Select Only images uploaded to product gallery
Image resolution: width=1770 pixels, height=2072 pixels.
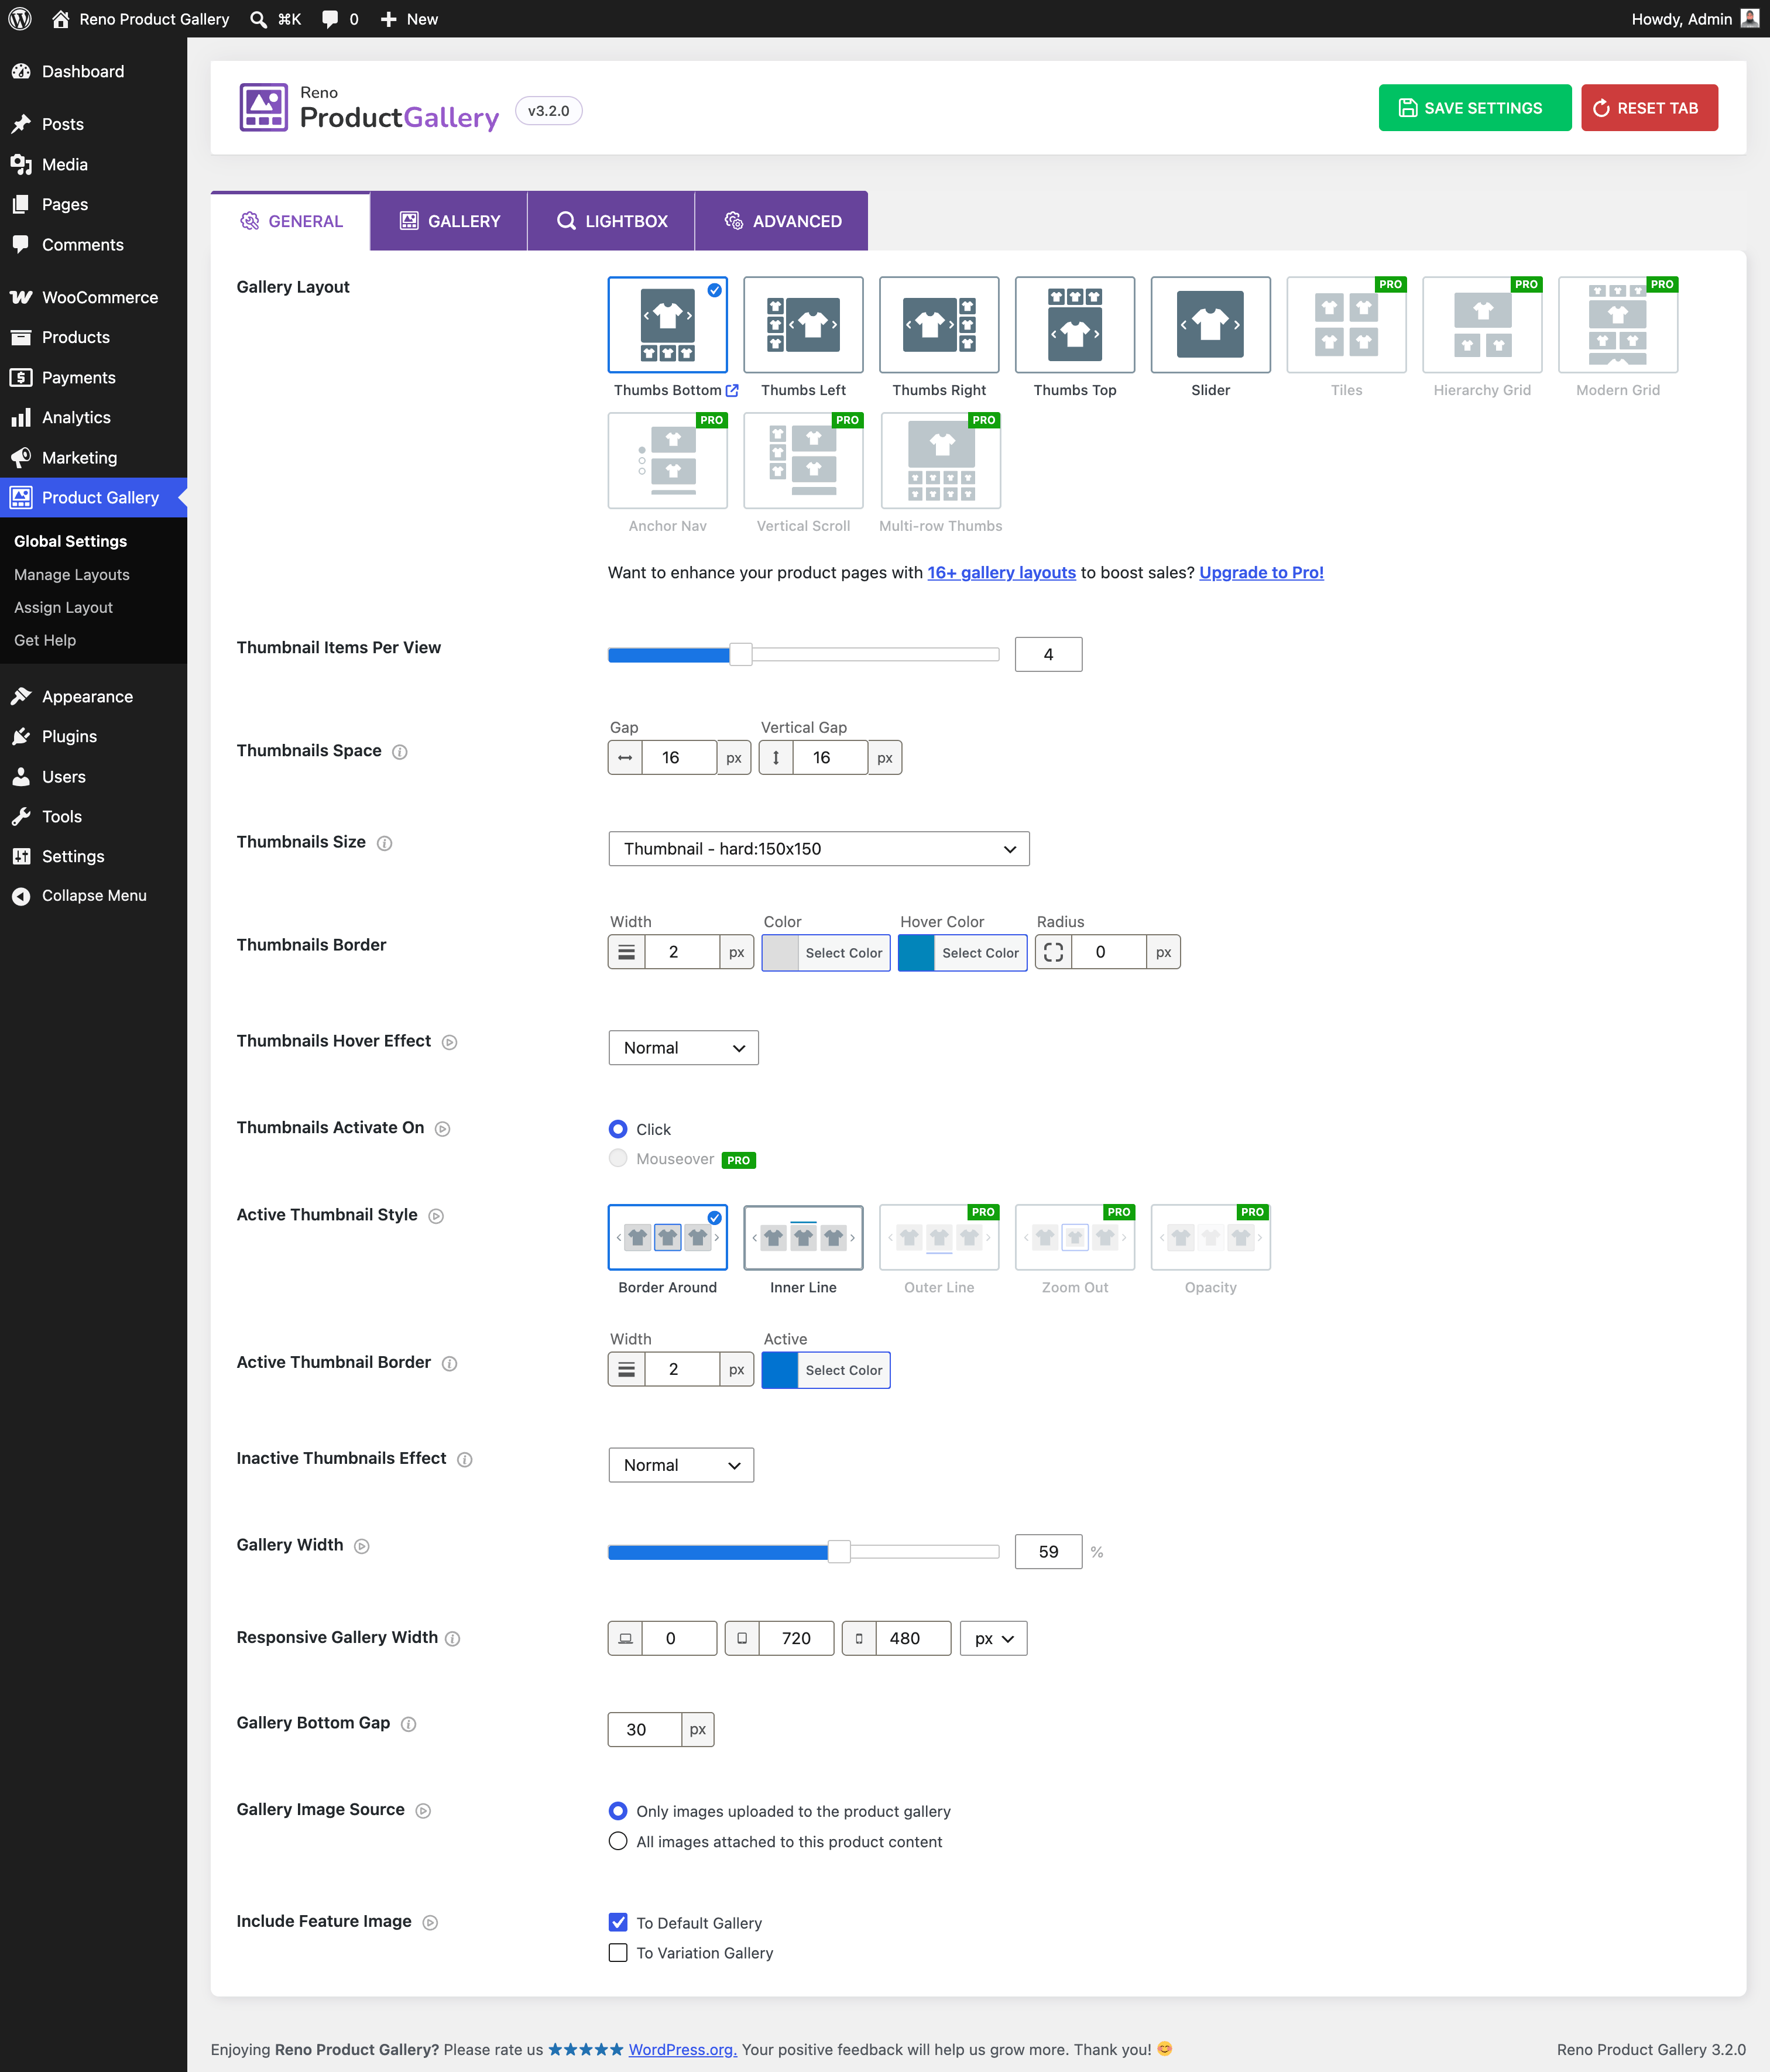point(618,1811)
